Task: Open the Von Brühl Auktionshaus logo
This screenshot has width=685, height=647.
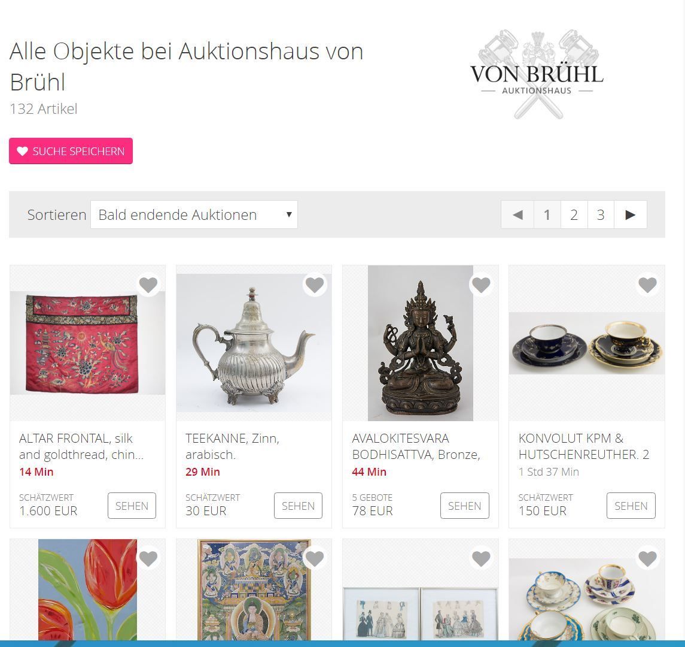Action: pos(537,74)
